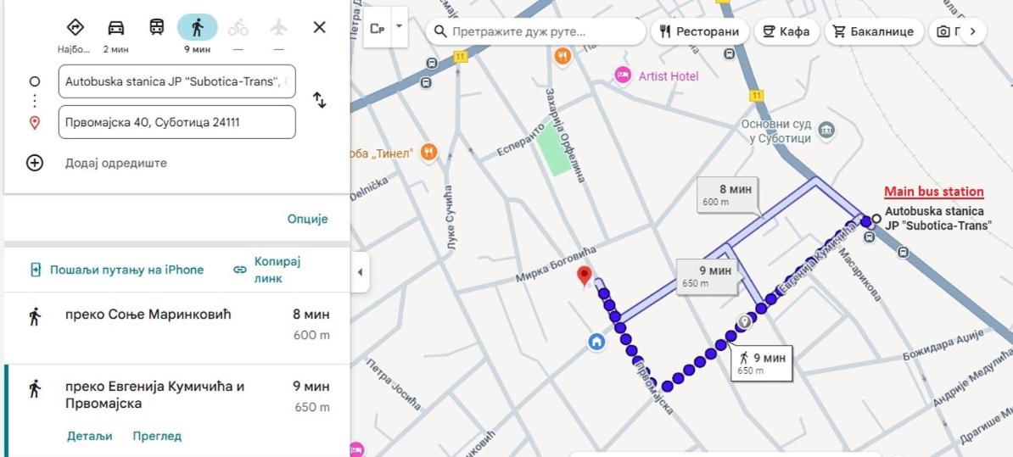Select the driving travel mode icon
The width and height of the screenshot is (1013, 457).
click(115, 28)
